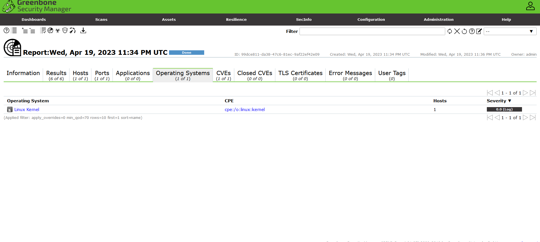540x242 pixels.
Task: Download the report with the download icon
Action: [x=83, y=30]
